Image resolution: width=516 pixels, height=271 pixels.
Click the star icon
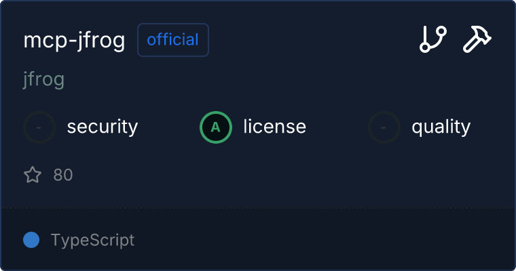[x=33, y=175]
